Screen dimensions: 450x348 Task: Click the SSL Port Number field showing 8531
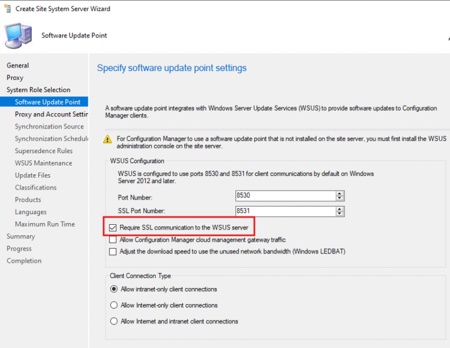(x=284, y=211)
